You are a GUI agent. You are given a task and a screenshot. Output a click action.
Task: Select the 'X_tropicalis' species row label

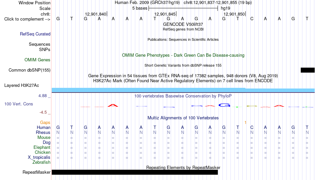tap(39, 157)
